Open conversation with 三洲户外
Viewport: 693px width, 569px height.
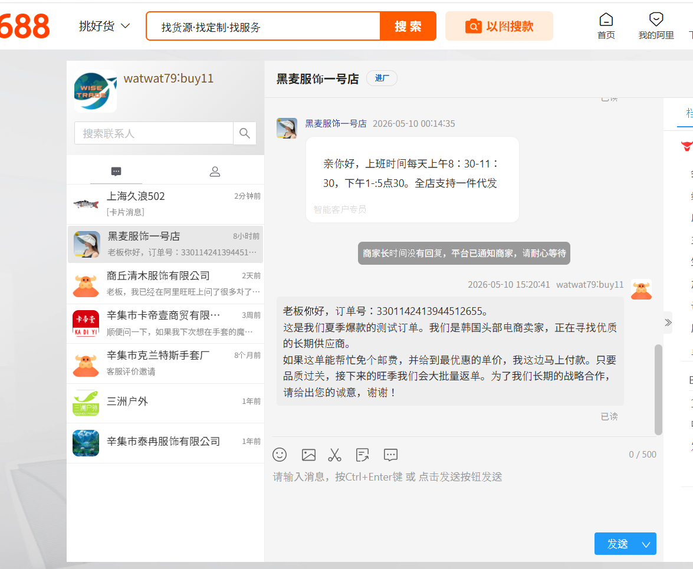(165, 403)
